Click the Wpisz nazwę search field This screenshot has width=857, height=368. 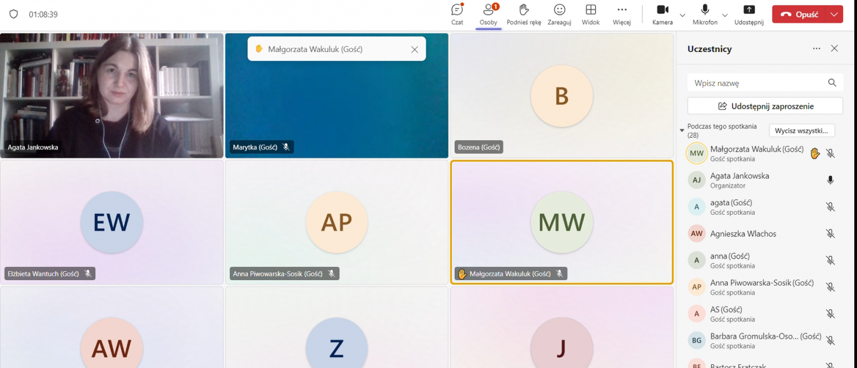tap(758, 83)
